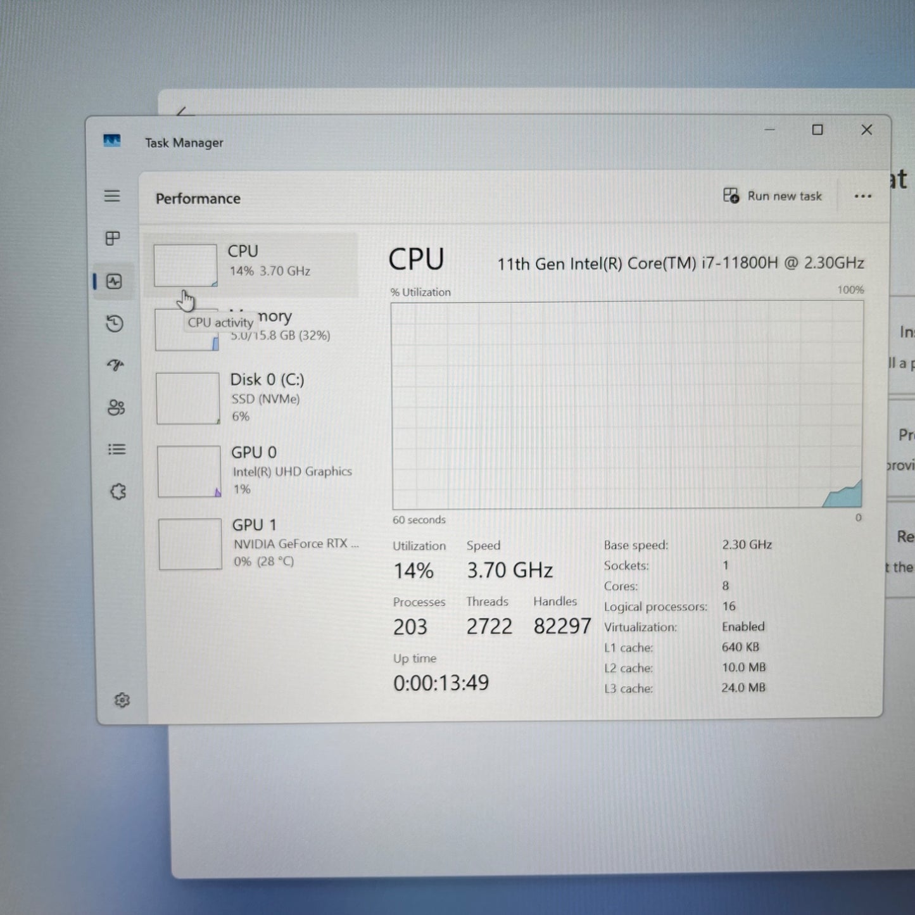Minimize the Task Manager window
Image resolution: width=915 pixels, height=915 pixels.
click(769, 130)
